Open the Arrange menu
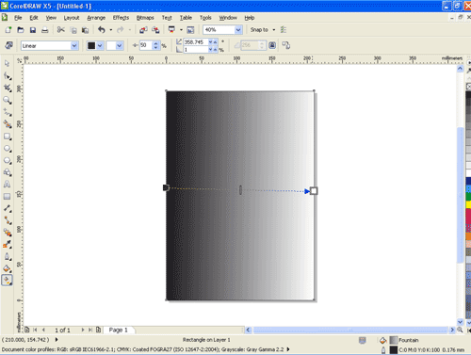 (x=96, y=18)
